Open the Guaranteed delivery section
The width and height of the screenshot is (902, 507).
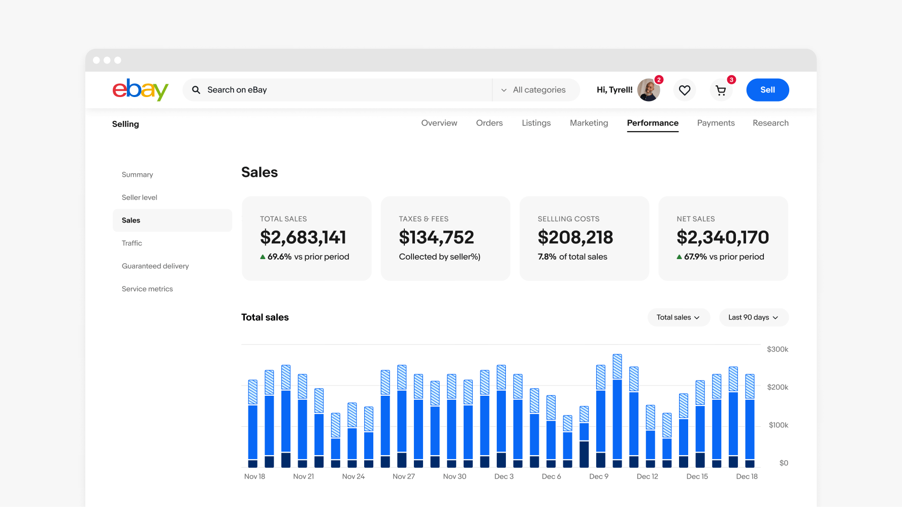[x=155, y=266]
